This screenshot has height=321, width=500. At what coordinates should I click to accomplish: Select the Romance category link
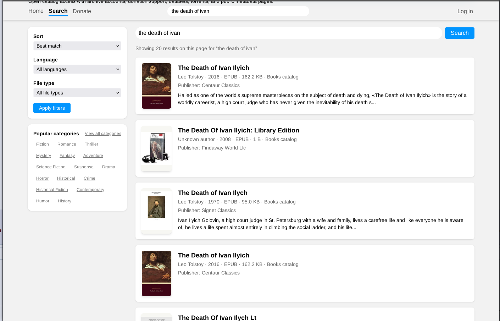tap(67, 144)
